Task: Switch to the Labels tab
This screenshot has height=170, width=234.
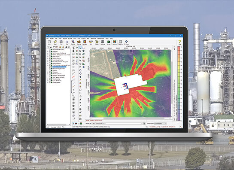Action: (59, 127)
